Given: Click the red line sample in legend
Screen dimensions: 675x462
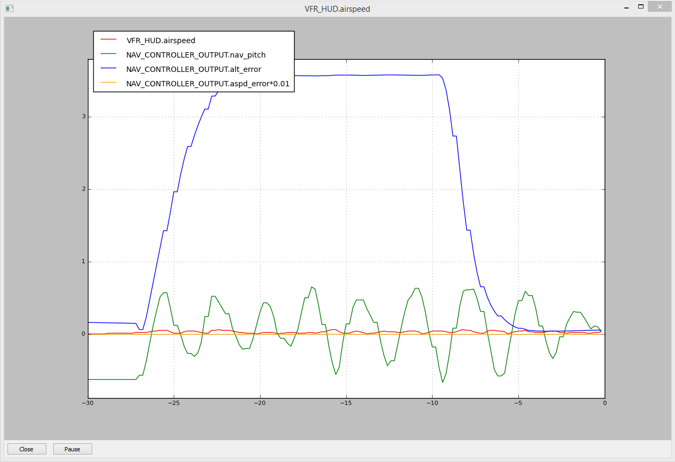Looking at the screenshot, I should (109, 40).
